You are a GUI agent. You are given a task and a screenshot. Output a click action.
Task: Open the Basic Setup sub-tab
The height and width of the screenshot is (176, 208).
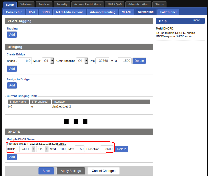coord(14,12)
